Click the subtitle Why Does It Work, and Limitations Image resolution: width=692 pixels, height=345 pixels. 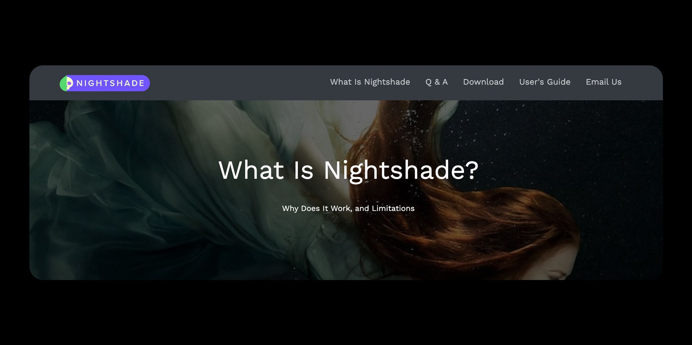[347, 208]
